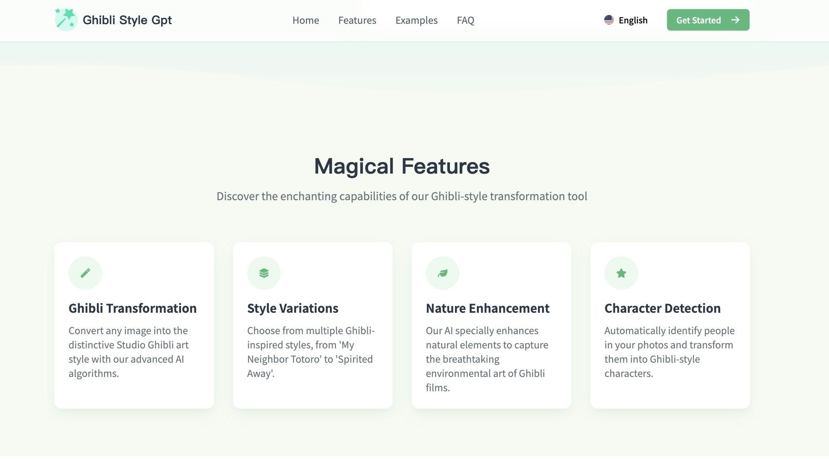Click the Nature Enhancement card title
Screen dimensions: 829x459
pos(488,308)
